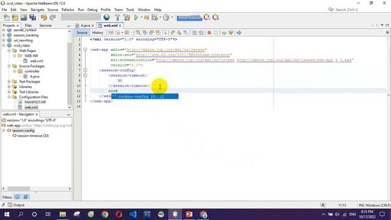Collapse the Configuration Files node

coord(9,97)
